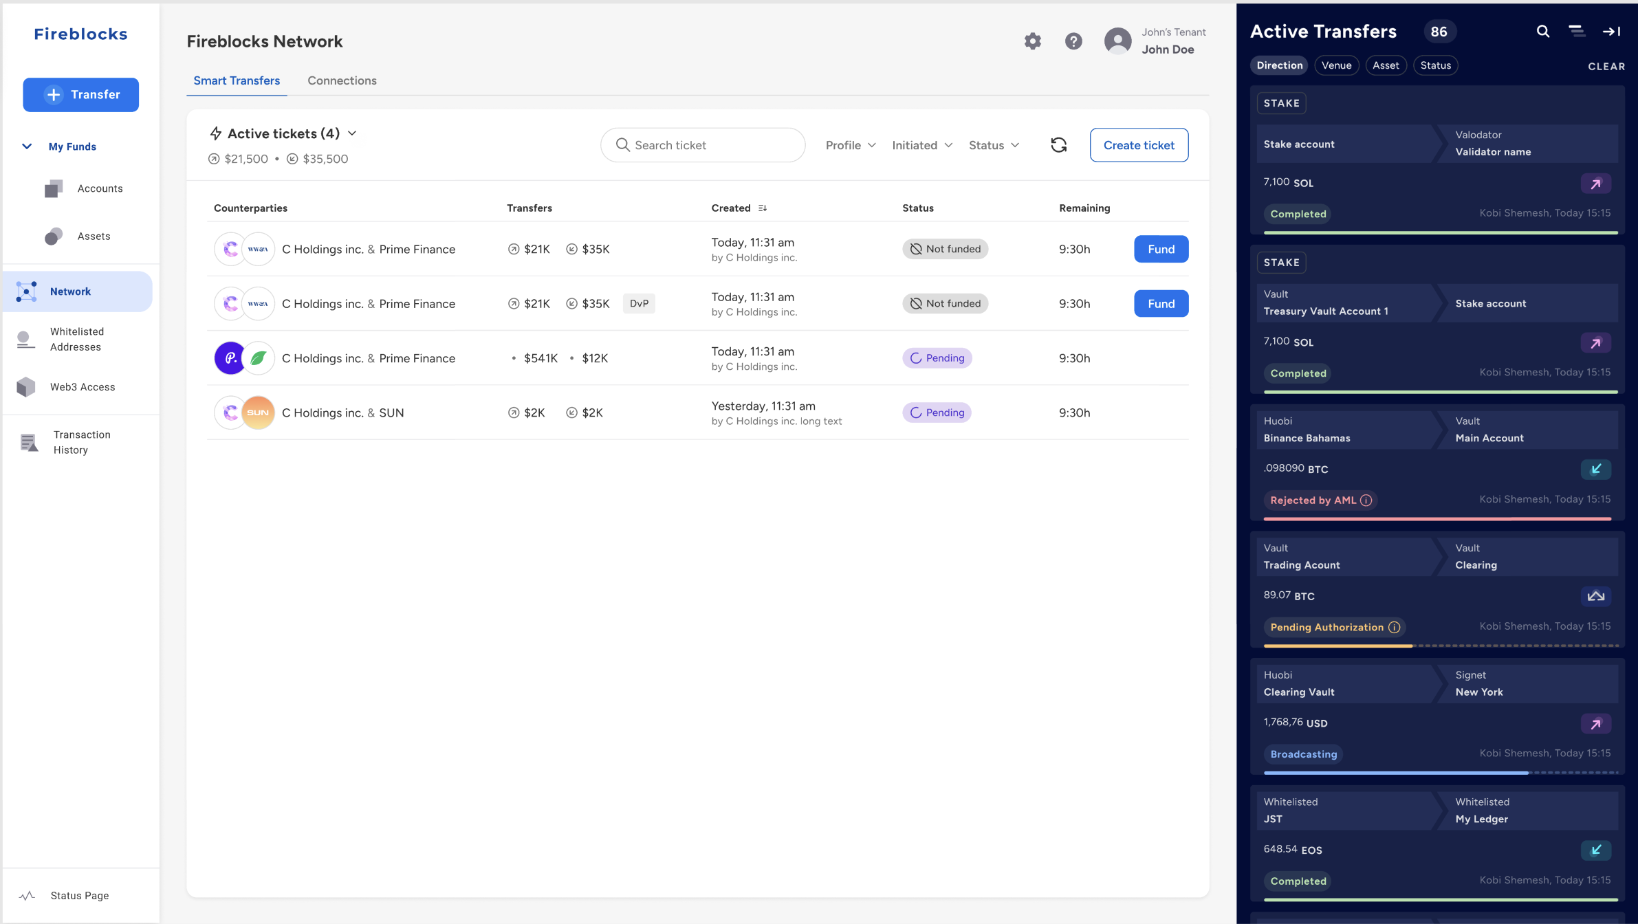This screenshot has height=924, width=1638.
Task: Open the Status filter dropdown in tickets
Action: [x=994, y=145]
